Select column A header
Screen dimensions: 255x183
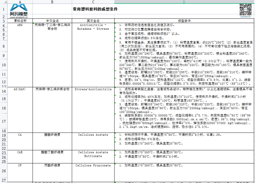20,2
